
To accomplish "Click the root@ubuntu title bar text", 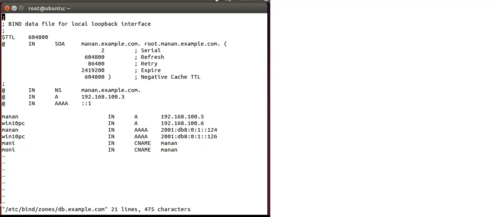I will 49,8.
